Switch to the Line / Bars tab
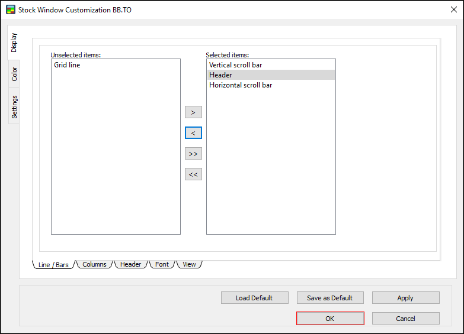464x334 pixels. 53,265
